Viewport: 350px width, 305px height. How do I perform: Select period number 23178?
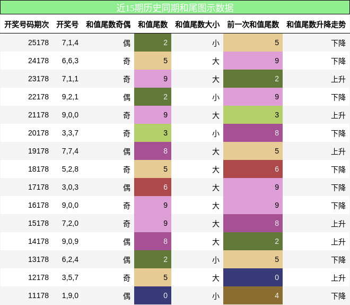pos(38,79)
